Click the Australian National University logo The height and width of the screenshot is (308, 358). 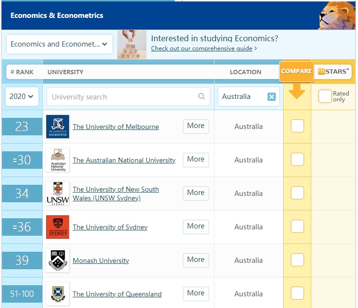[57, 160]
